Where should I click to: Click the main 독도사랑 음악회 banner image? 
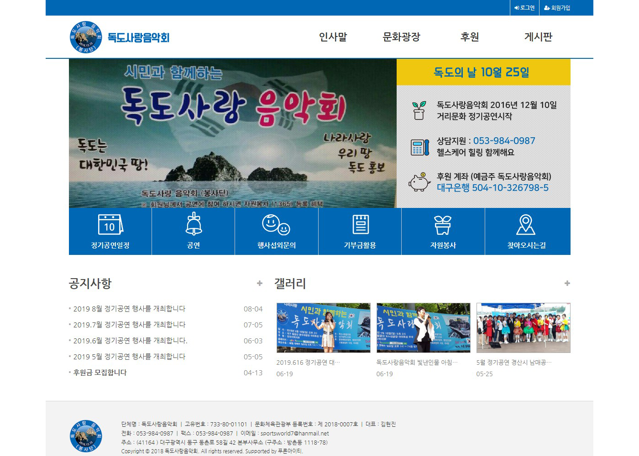tap(232, 133)
